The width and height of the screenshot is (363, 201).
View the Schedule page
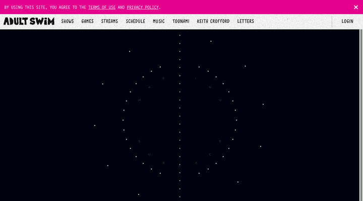tap(136, 21)
